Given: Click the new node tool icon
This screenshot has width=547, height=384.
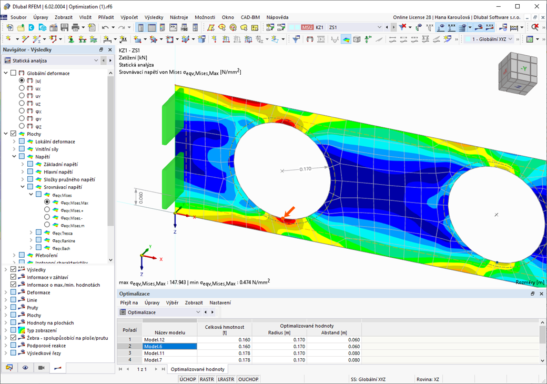Looking at the screenshot, I should (8, 39).
